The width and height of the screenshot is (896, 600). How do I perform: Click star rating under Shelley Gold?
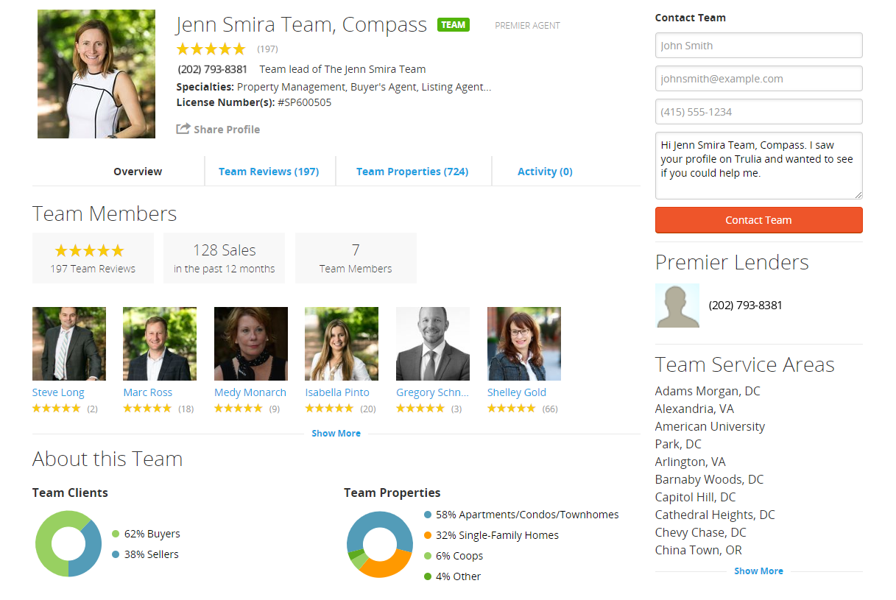[x=511, y=408]
